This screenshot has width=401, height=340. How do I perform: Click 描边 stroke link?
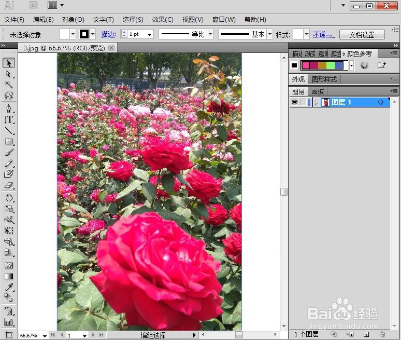point(108,34)
